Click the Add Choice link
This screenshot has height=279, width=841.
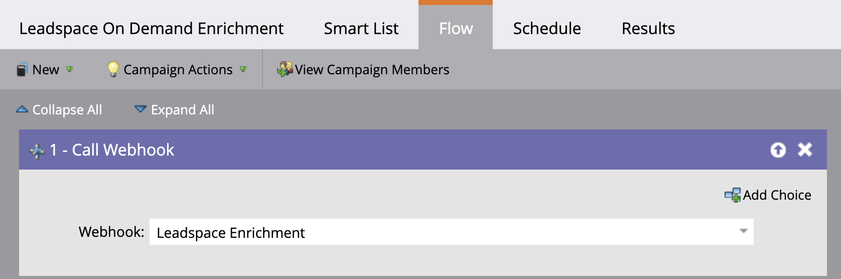[x=768, y=195]
